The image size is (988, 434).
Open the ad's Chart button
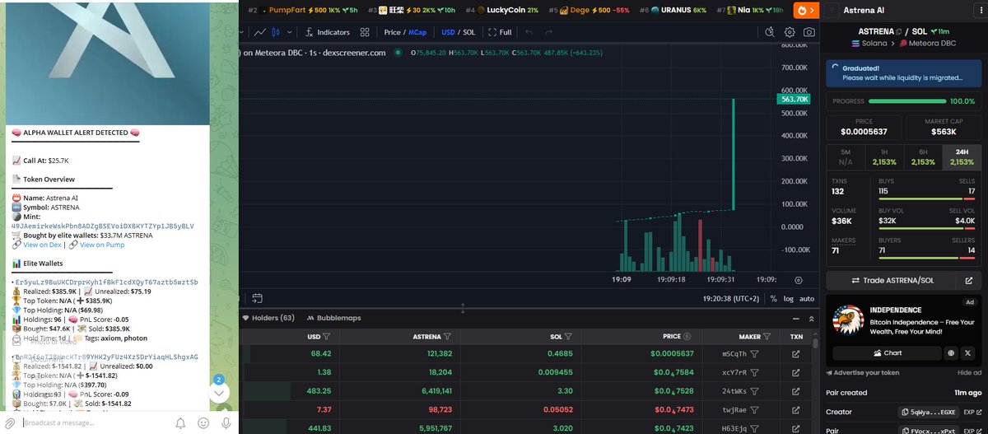coord(886,352)
